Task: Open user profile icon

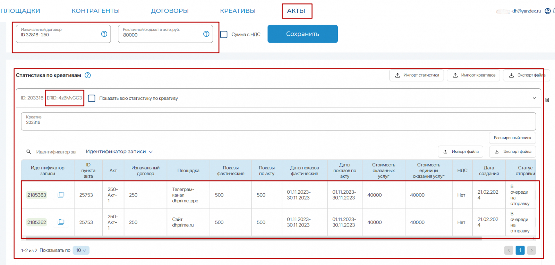Action: [x=548, y=11]
